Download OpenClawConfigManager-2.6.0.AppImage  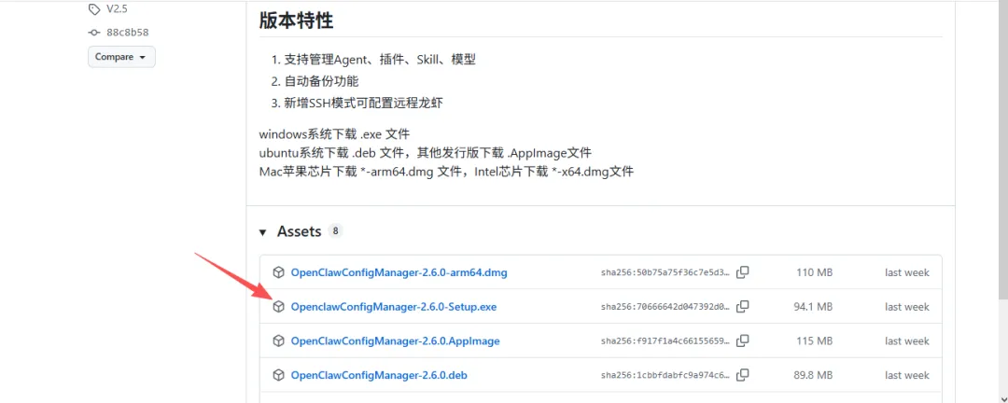tap(395, 341)
